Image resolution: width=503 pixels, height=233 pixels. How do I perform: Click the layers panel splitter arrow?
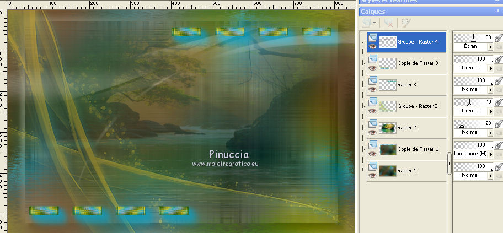click(x=450, y=164)
